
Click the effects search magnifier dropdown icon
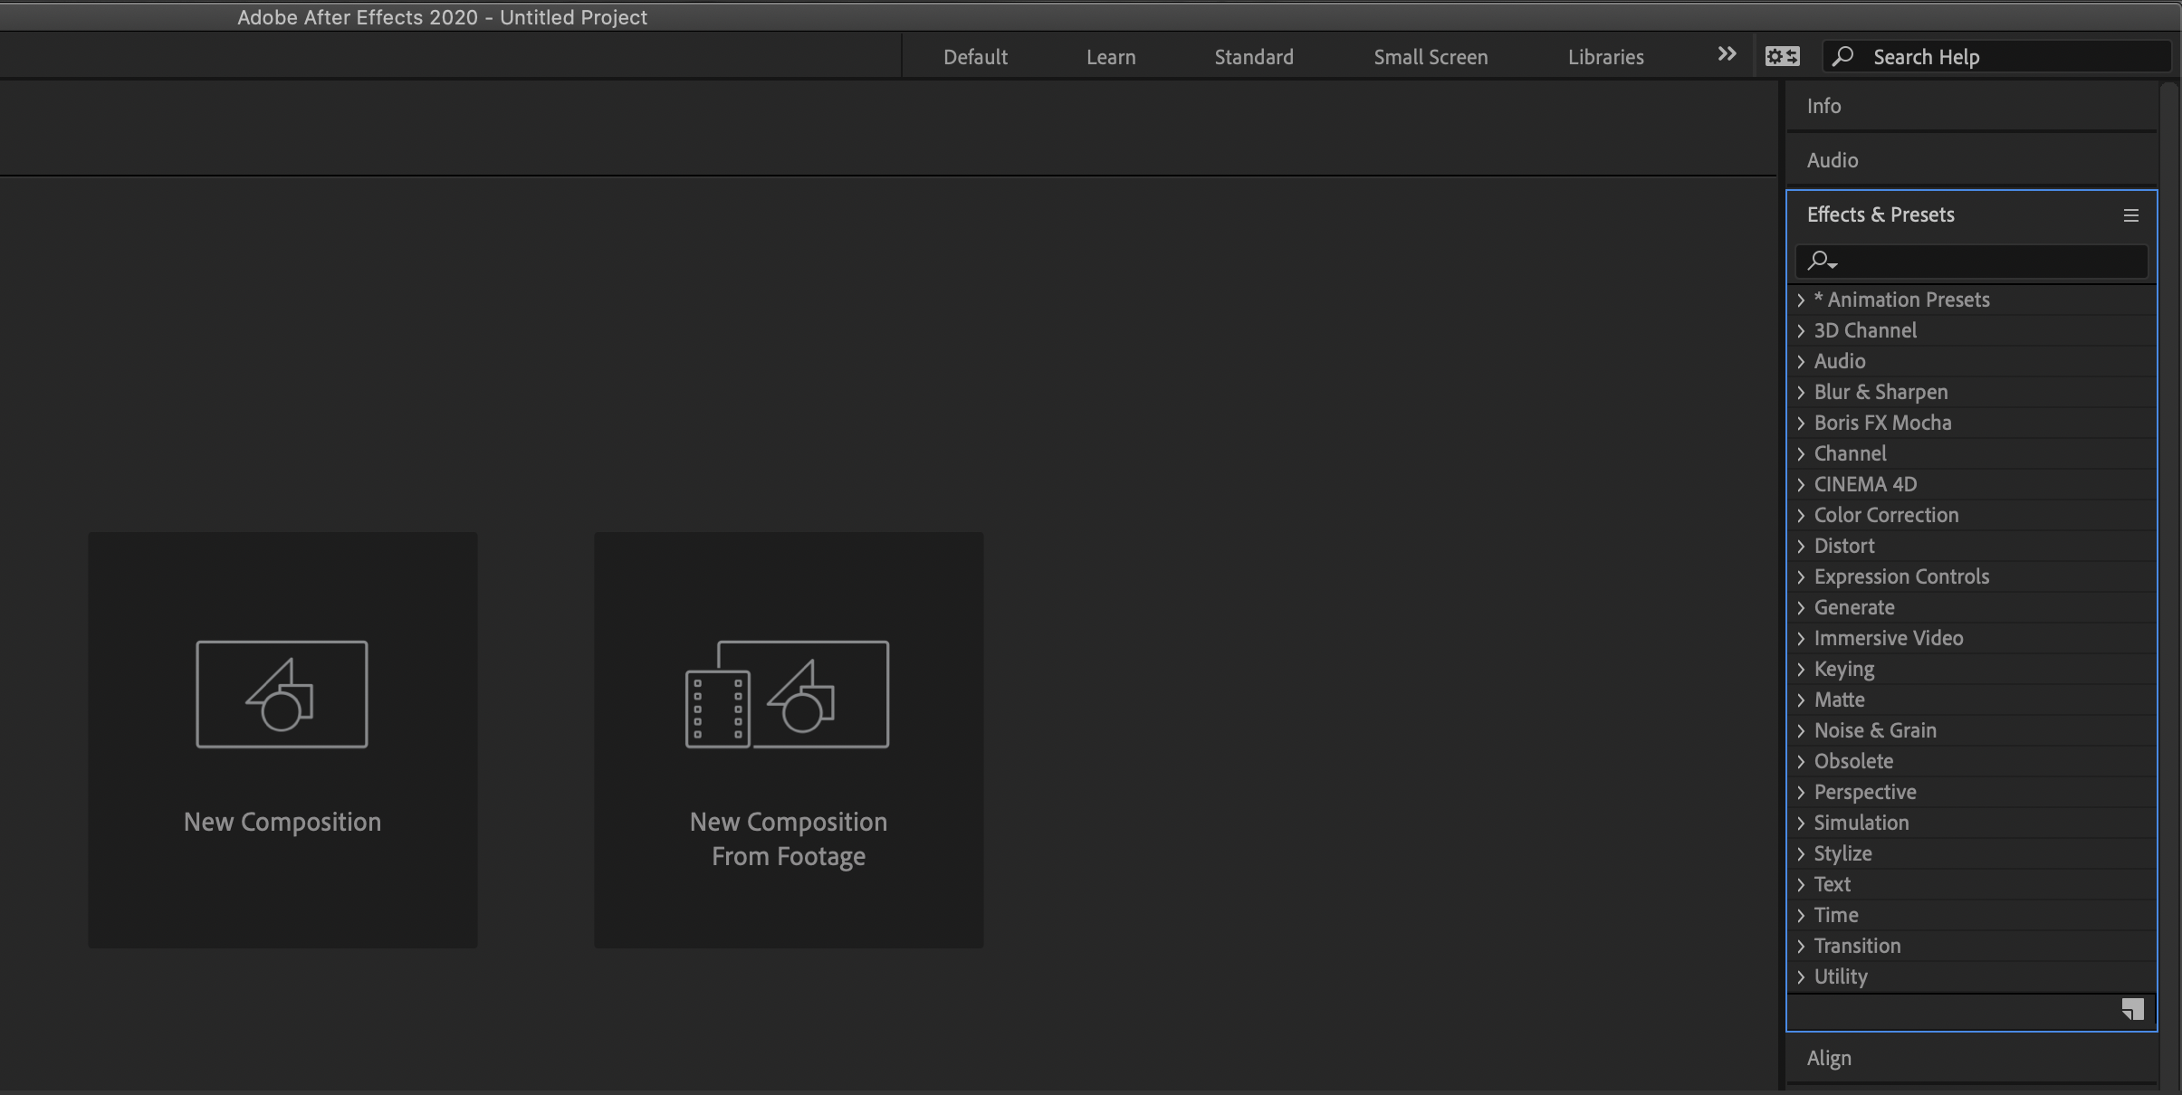coord(1822,262)
